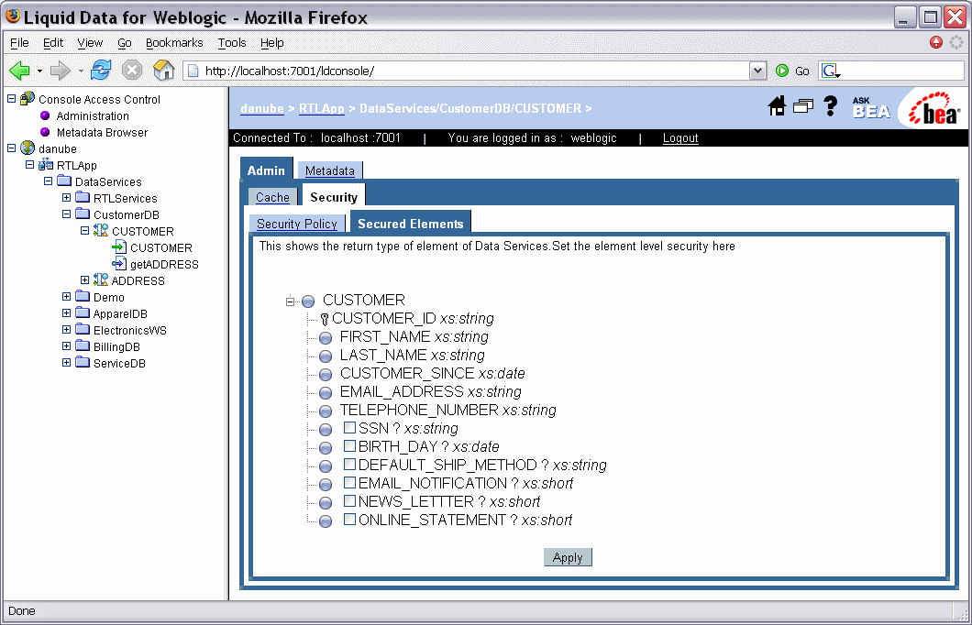Image resolution: width=972 pixels, height=625 pixels.
Task: Click the windows icon in console header
Action: click(x=802, y=106)
